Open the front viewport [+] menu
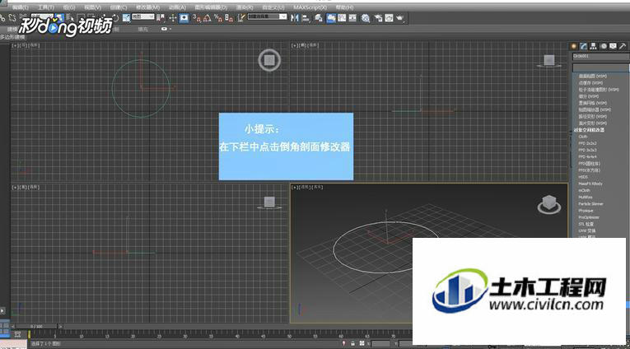The height and width of the screenshot is (349, 630). (x=295, y=45)
